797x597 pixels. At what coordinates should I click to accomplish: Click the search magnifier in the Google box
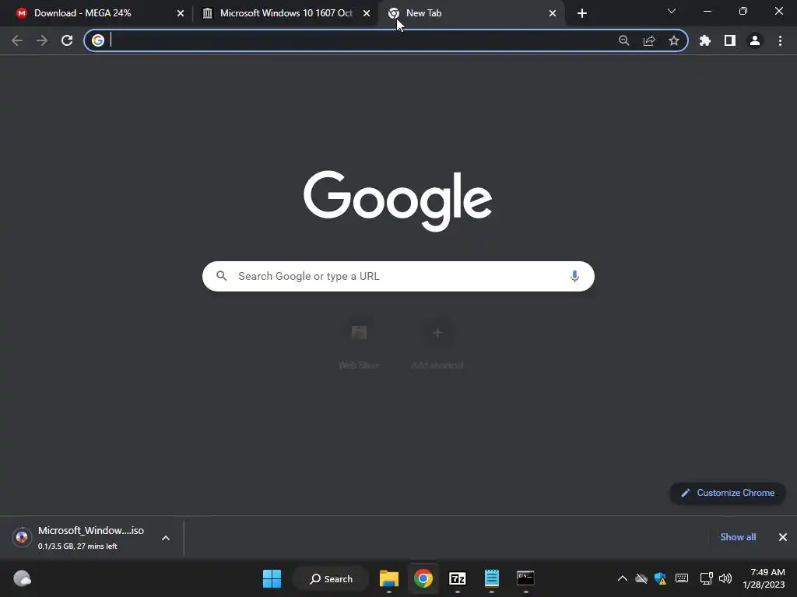pos(222,276)
